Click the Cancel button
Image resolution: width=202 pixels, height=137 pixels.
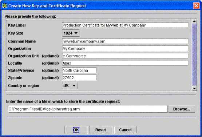pos(125,130)
